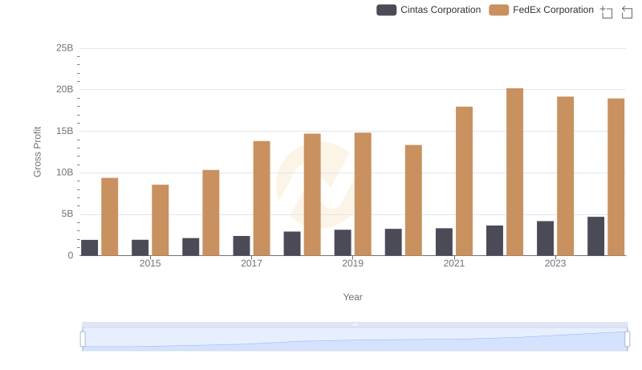Viewport: 642px width, 370px height.
Task: Click the 2017 x-axis label
Action: (x=251, y=263)
